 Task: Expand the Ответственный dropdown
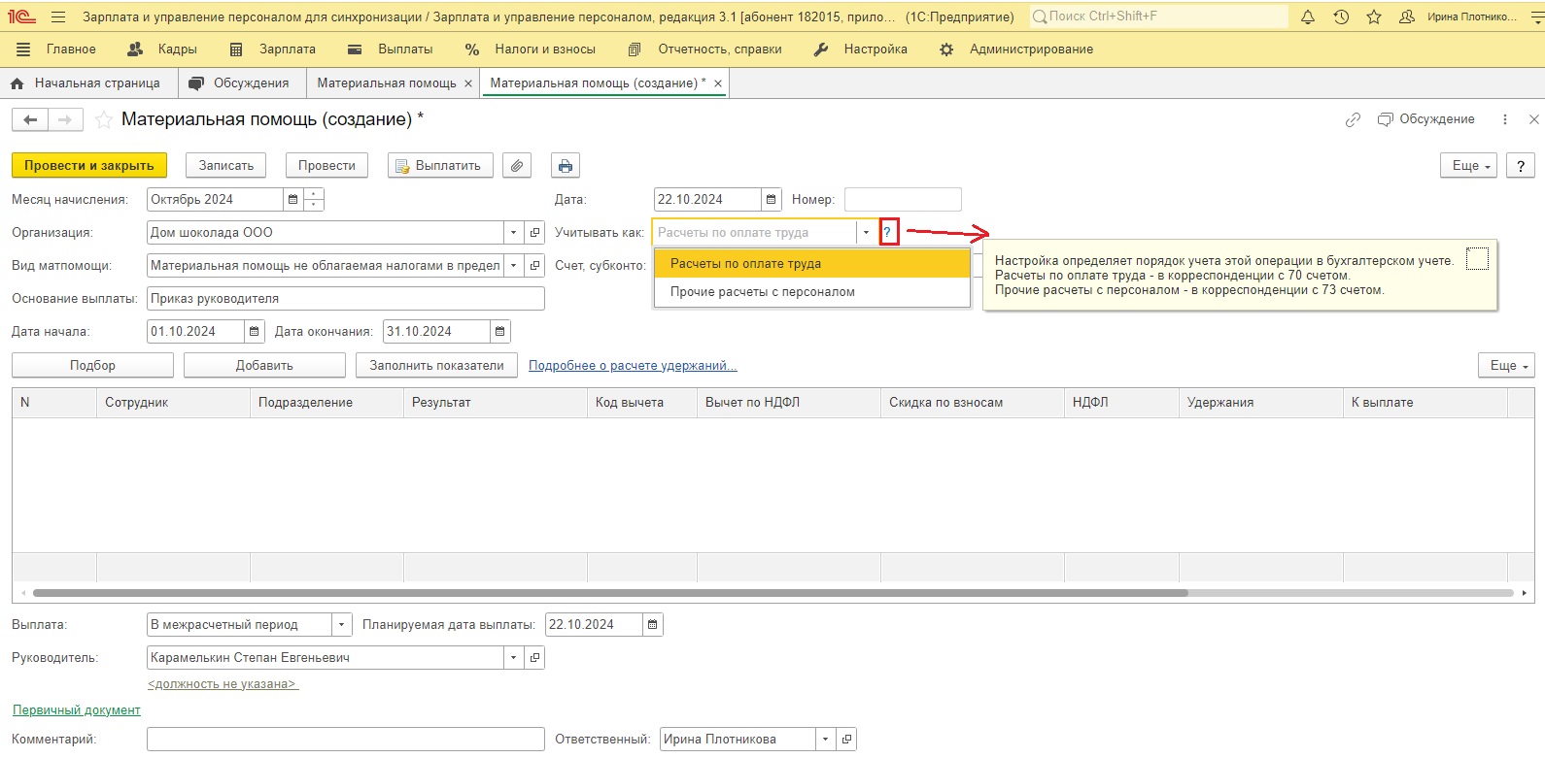click(x=826, y=739)
